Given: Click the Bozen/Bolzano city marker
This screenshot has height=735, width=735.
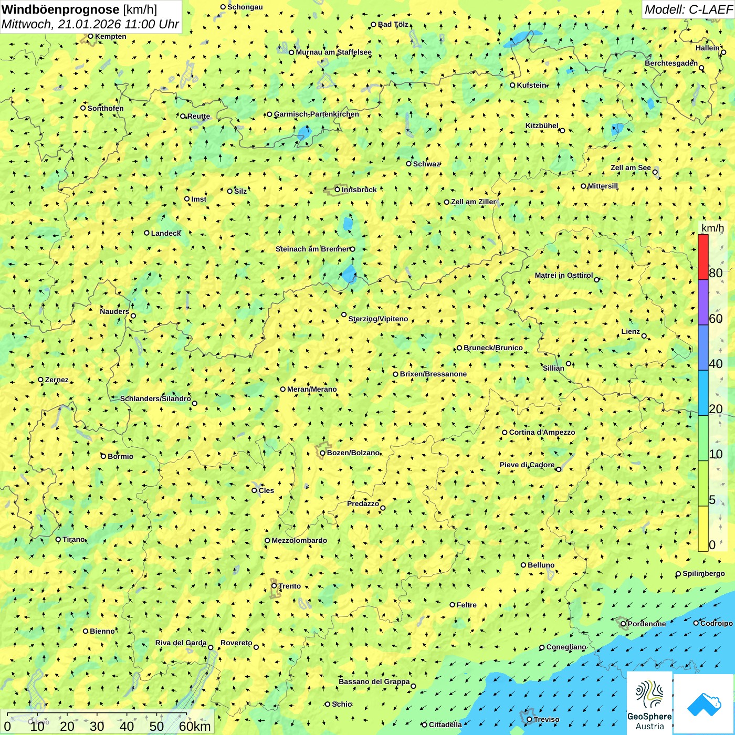Looking at the screenshot, I should click(x=322, y=453).
